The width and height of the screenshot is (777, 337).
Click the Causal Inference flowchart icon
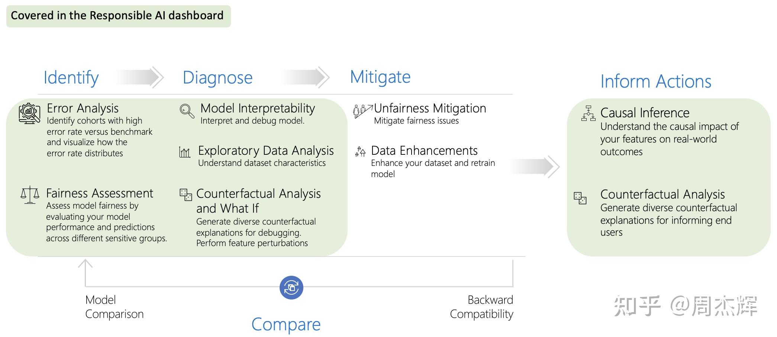(588, 114)
